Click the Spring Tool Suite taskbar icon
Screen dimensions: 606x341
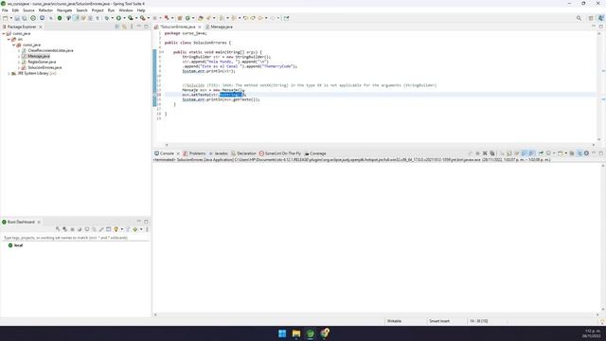(x=311, y=333)
